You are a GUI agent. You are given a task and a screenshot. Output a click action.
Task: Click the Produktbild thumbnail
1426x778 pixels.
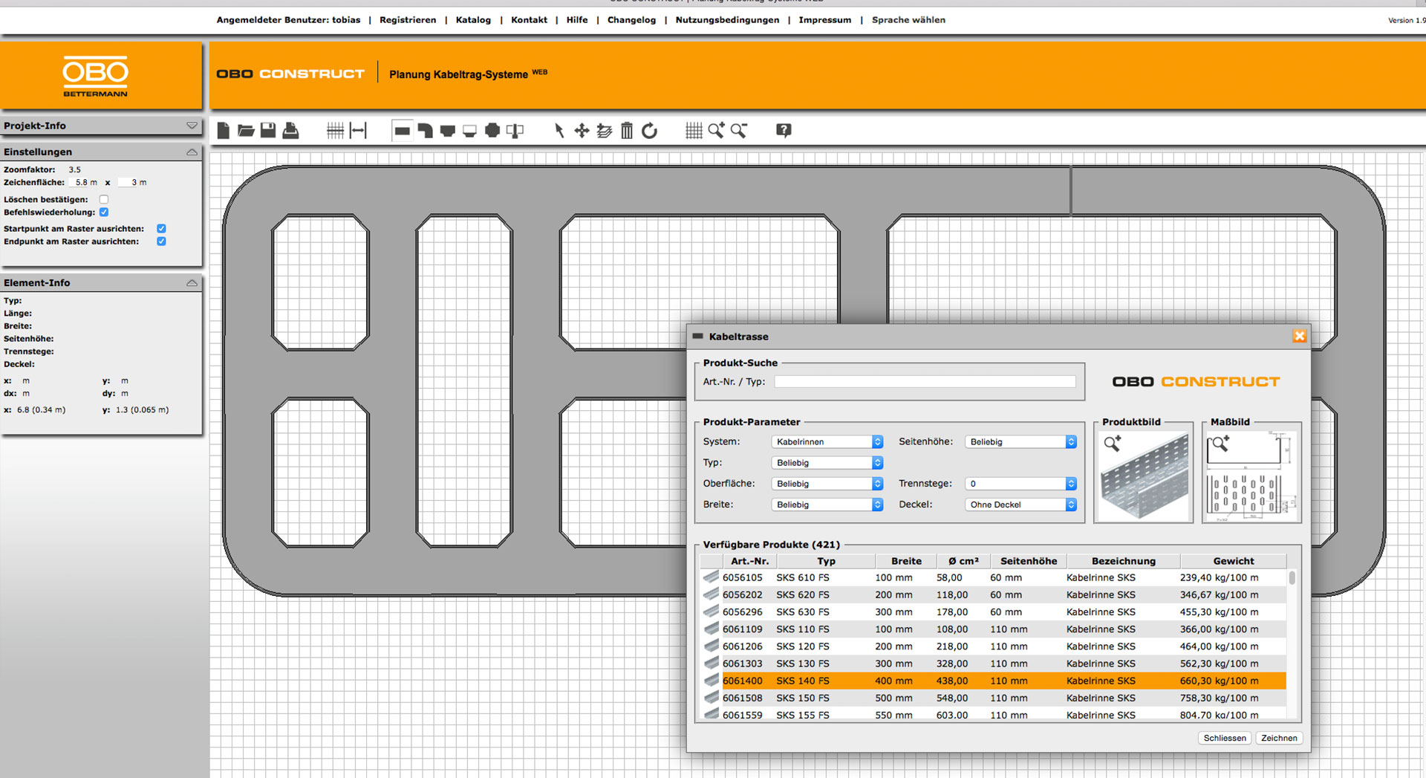click(x=1144, y=476)
